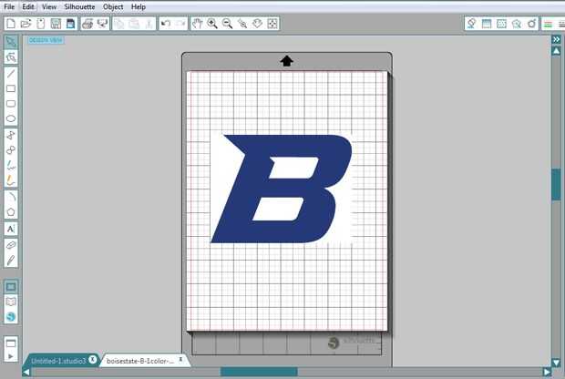Click the vertical scrollbar down arrow
Image resolution: width=565 pixels, height=379 pixels.
[557, 363]
